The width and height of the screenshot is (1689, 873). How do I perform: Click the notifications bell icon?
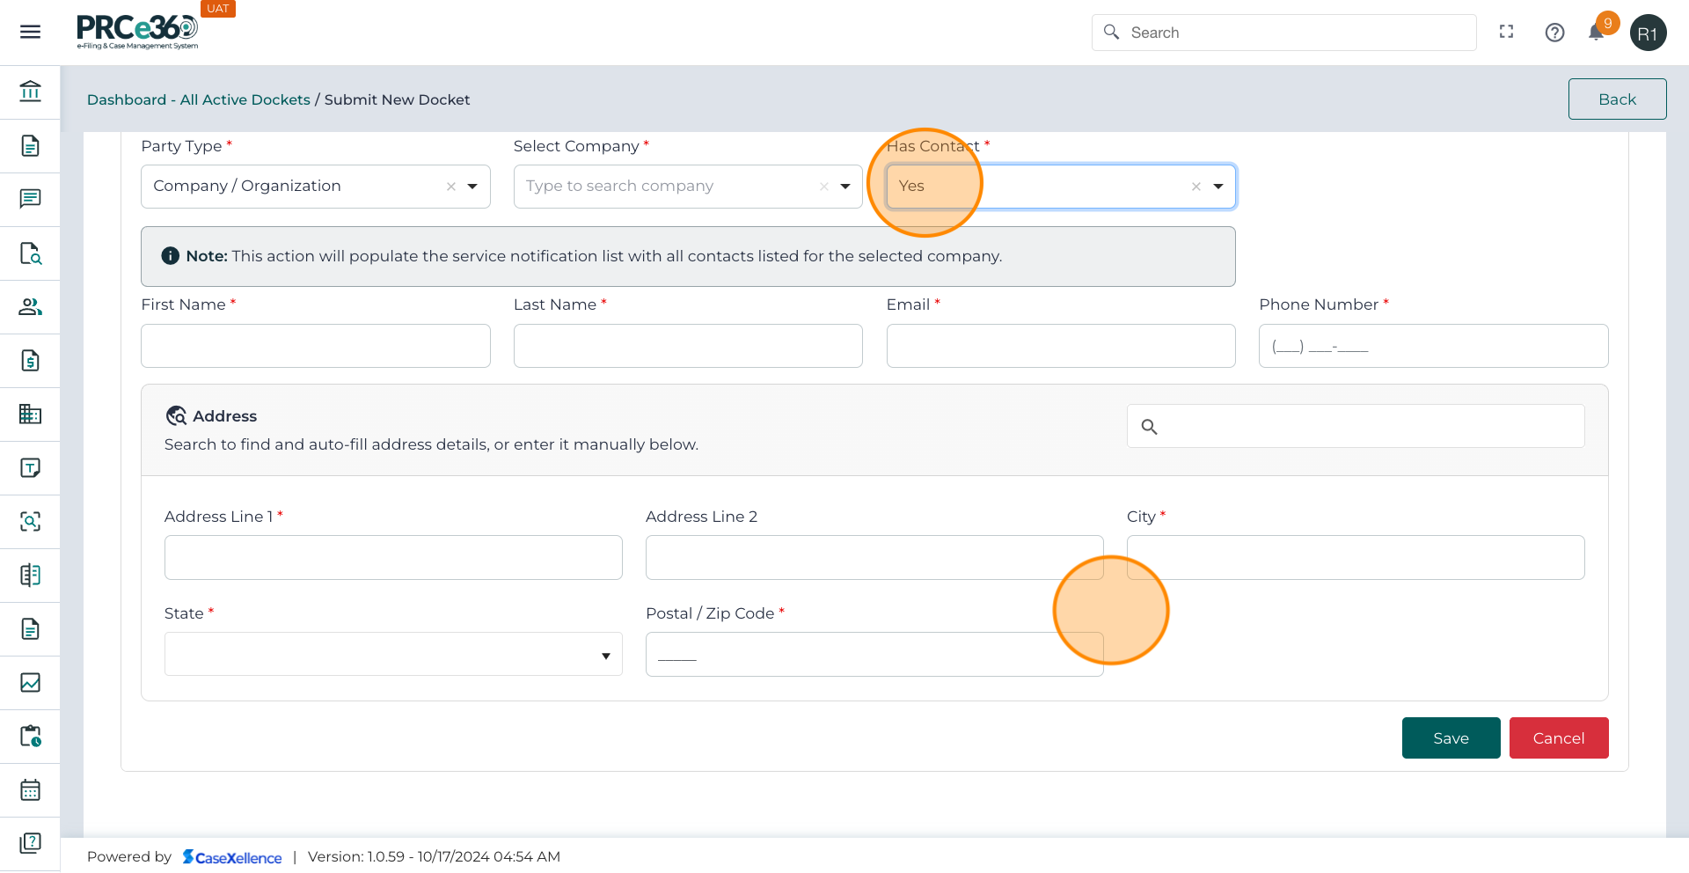click(1596, 33)
